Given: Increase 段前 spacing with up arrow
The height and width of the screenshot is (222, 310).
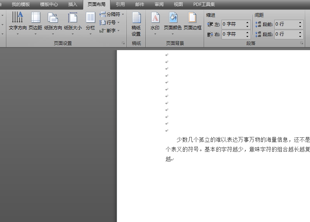Looking at the screenshot, I should point(300,22).
